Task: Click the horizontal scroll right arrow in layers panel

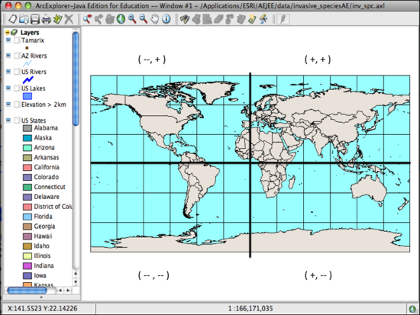Action: (68, 291)
